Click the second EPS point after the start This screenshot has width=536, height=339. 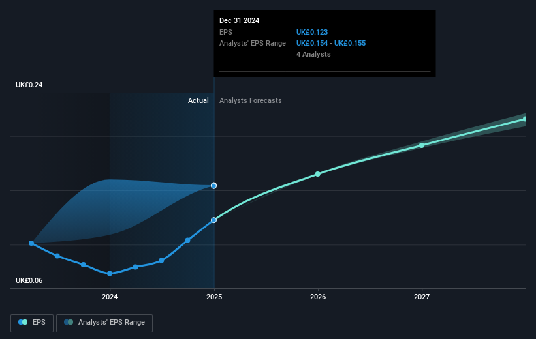coord(57,256)
